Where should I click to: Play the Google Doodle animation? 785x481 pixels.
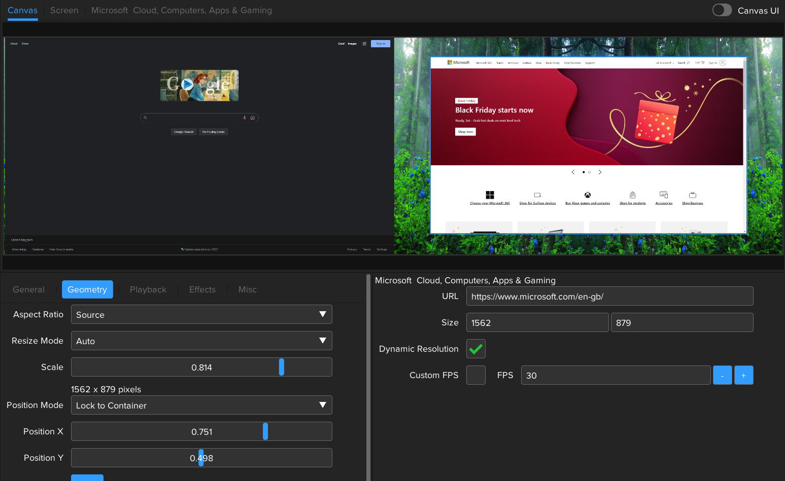187,85
